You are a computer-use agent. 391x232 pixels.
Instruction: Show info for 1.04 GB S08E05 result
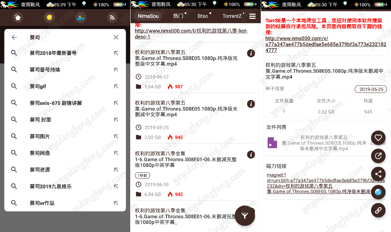pos(251,53)
